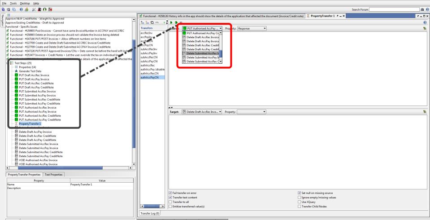Switch to Functional #258126 test case tab

click(x=222, y=16)
